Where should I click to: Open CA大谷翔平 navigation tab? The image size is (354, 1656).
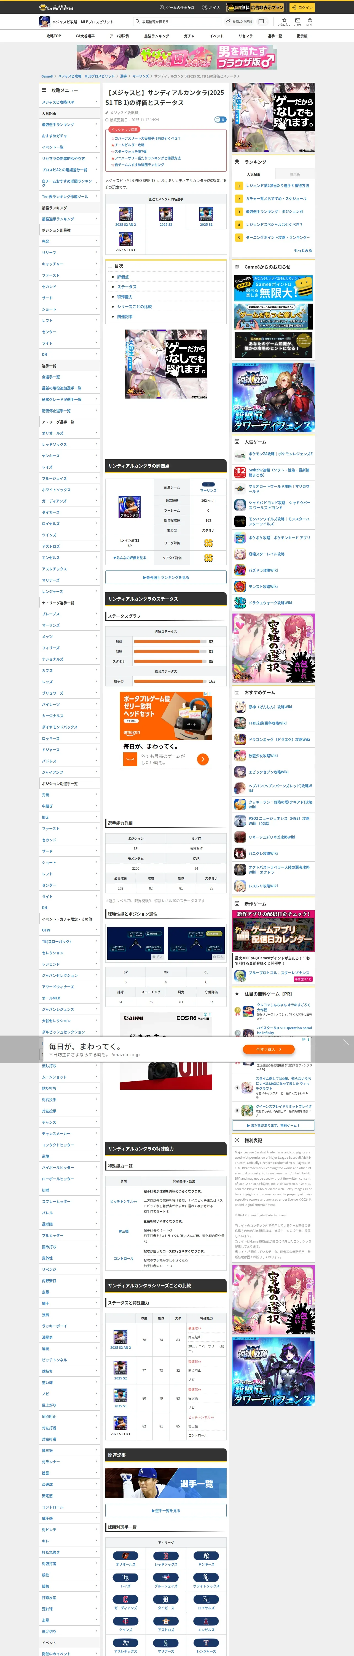pyautogui.click(x=85, y=36)
